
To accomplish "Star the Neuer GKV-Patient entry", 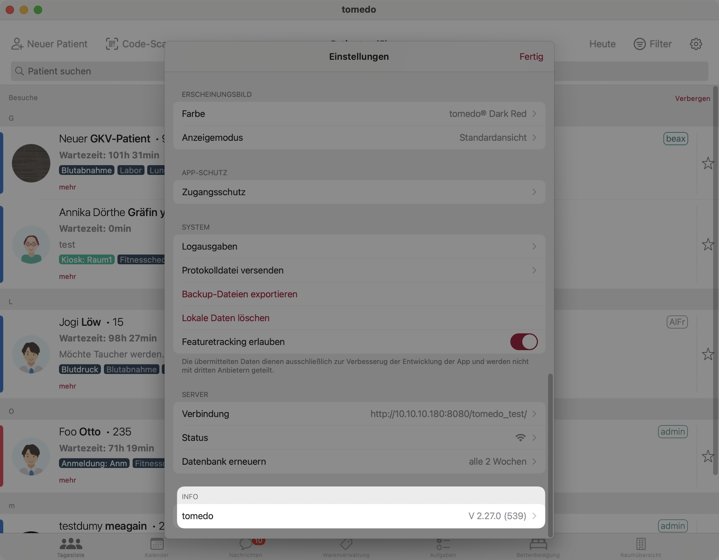I will pos(708,163).
